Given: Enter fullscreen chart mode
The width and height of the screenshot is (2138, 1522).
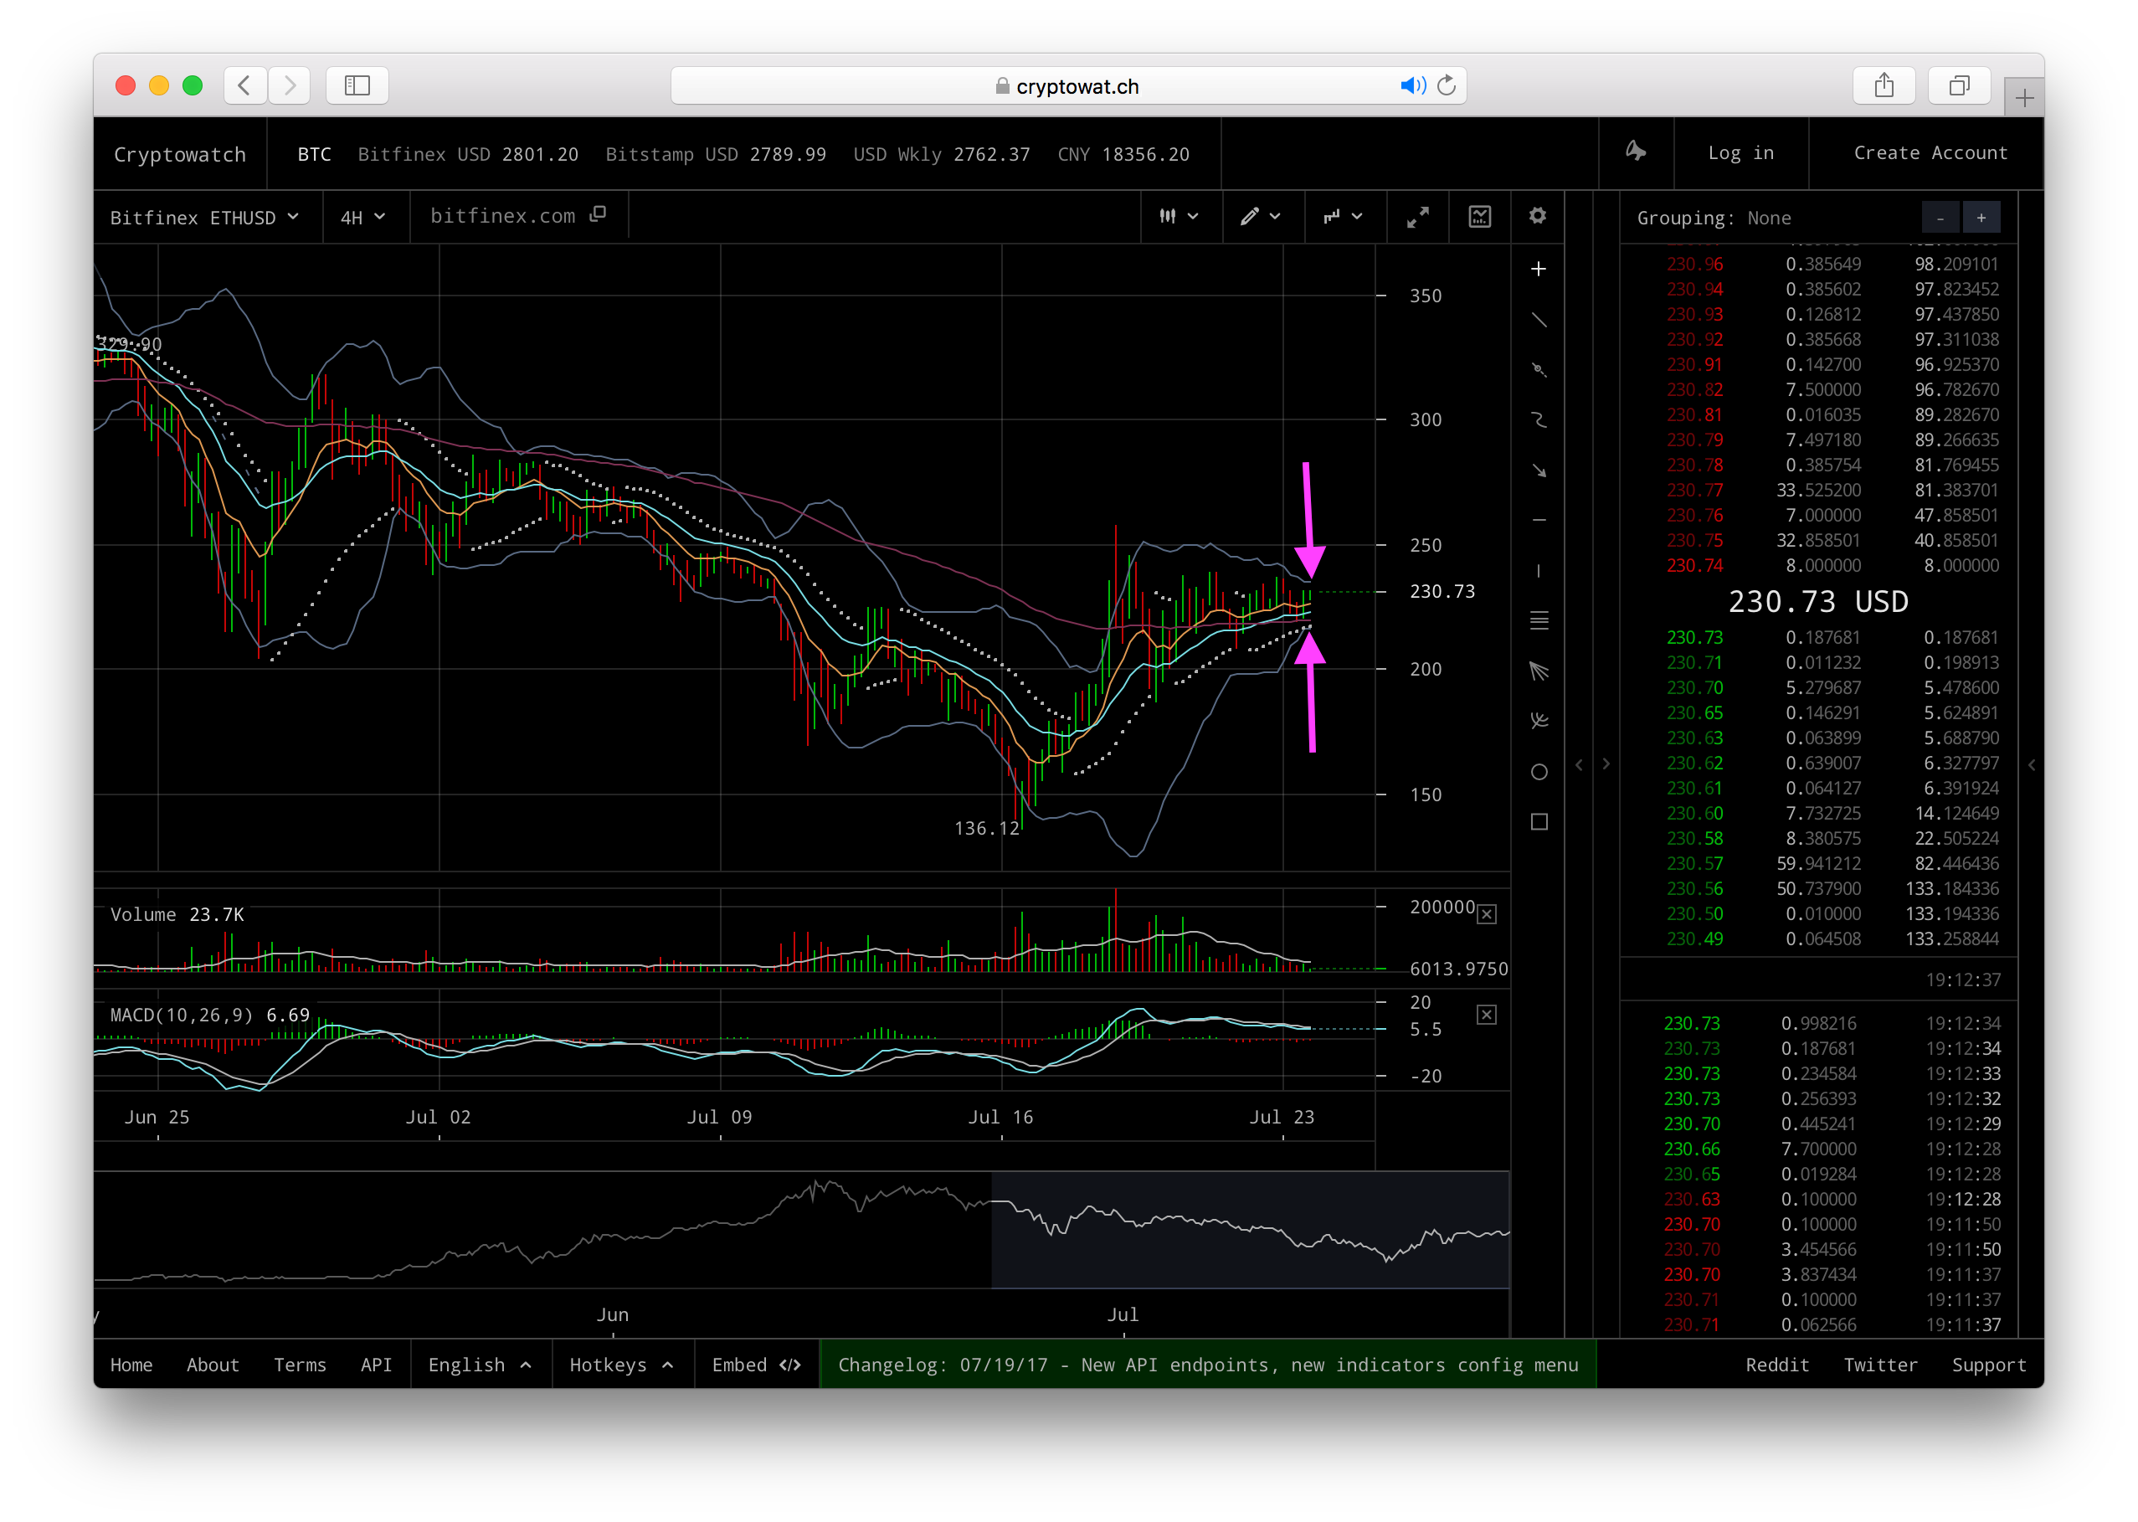Looking at the screenshot, I should point(1417,217).
